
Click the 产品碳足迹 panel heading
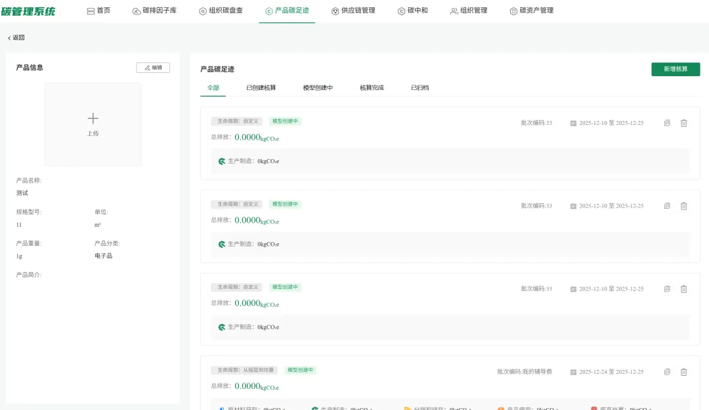[217, 69]
